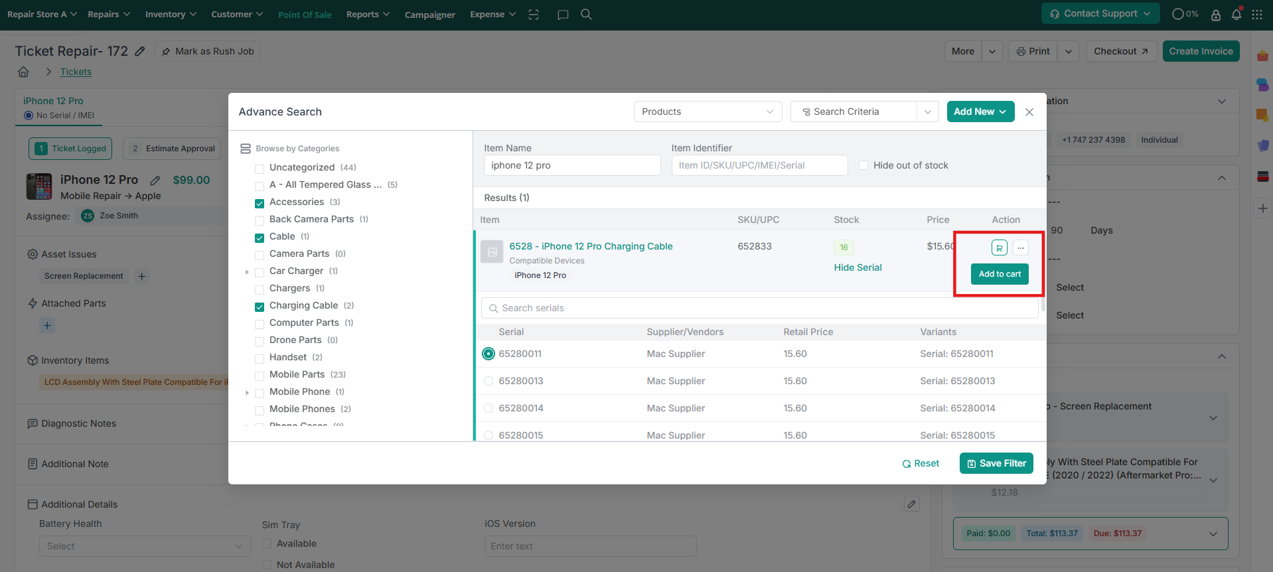Expand the Car Charger category tree

click(247, 271)
